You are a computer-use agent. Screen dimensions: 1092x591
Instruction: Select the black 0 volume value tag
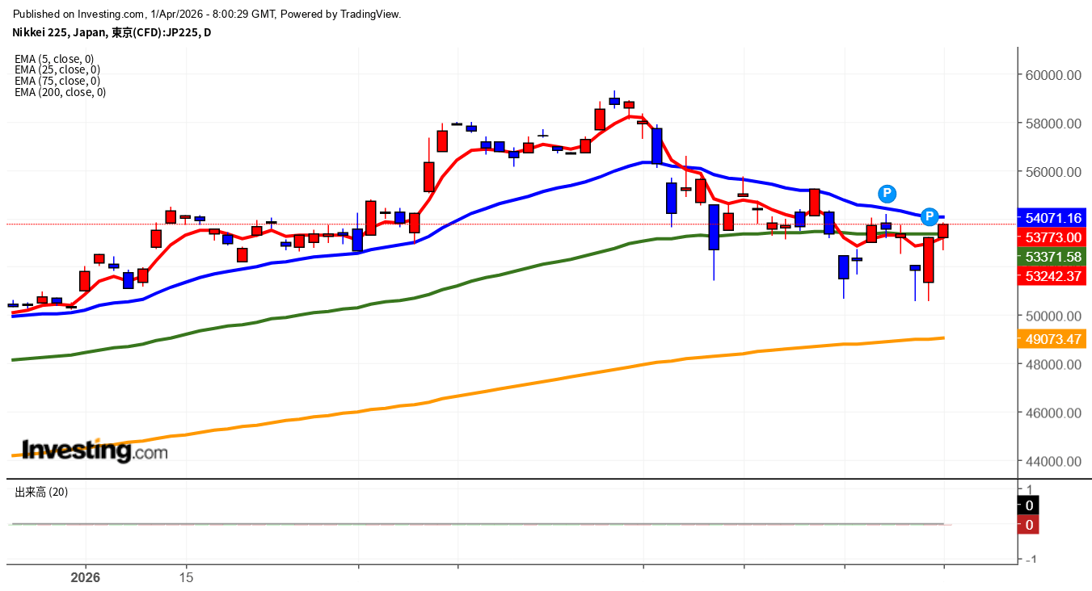tap(1029, 506)
